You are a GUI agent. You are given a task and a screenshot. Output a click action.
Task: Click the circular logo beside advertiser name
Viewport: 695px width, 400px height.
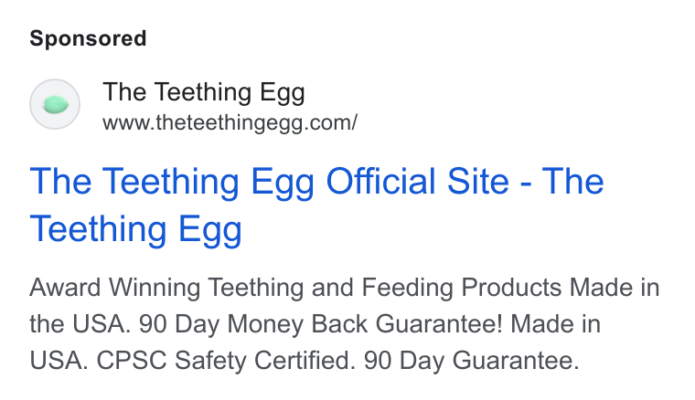click(55, 104)
